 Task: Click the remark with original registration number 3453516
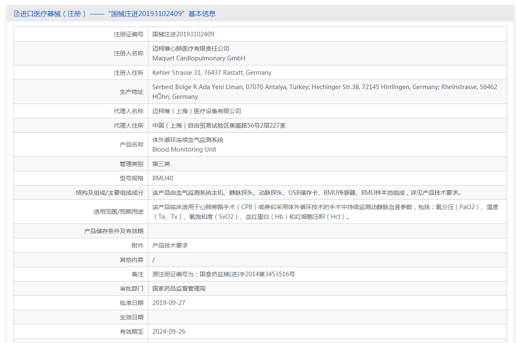[224, 274]
